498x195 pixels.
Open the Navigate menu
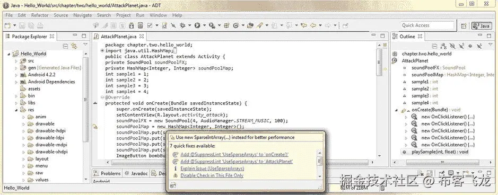(x=83, y=15)
